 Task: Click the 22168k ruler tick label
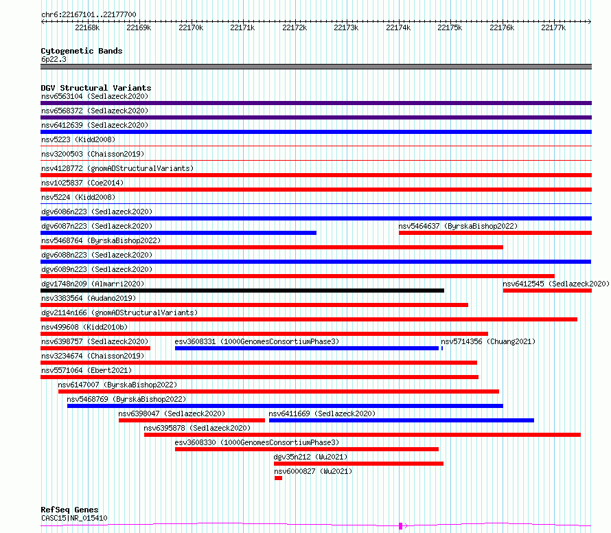tap(87, 27)
